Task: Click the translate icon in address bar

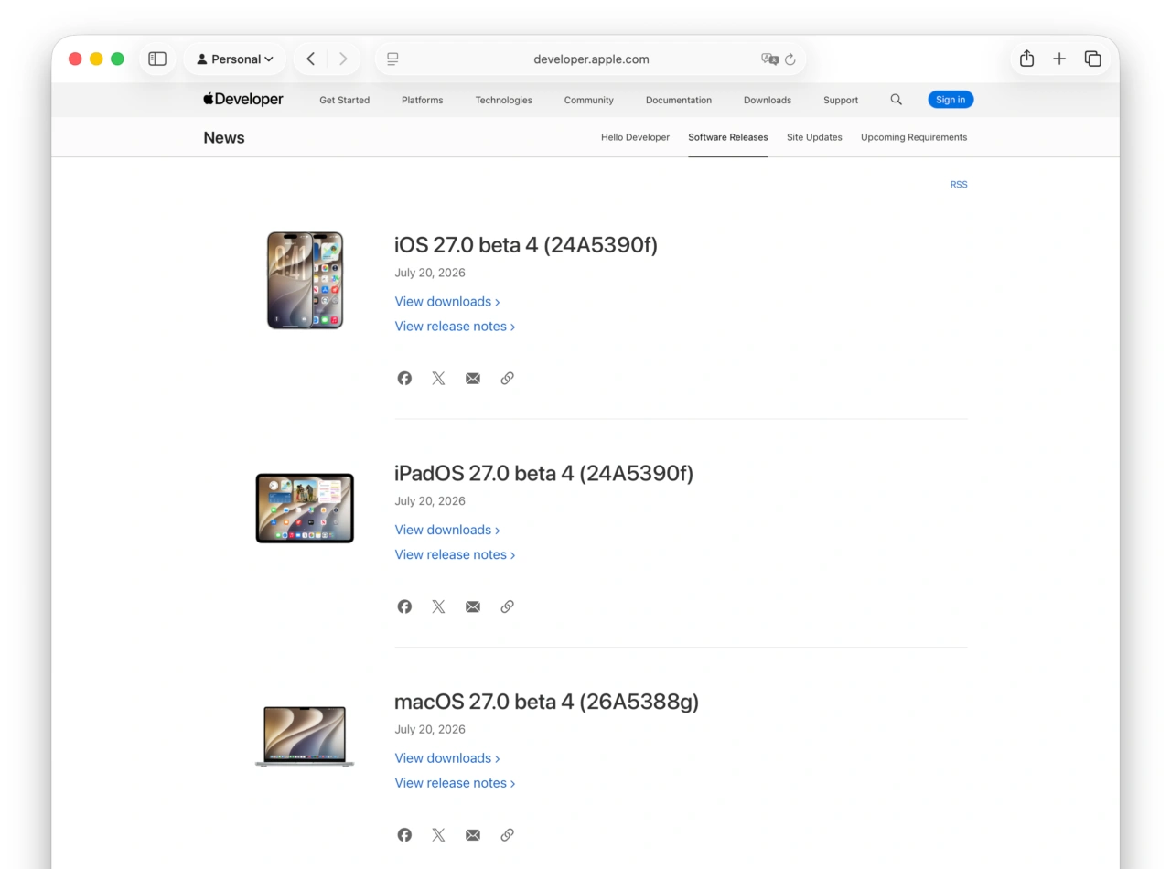Action: point(769,59)
